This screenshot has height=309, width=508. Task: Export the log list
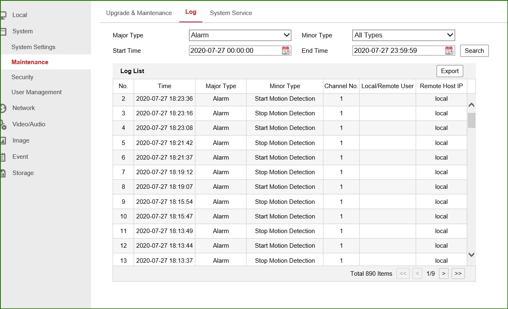point(449,71)
